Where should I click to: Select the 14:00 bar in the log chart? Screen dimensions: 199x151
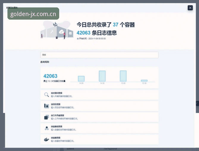(x=81, y=79)
